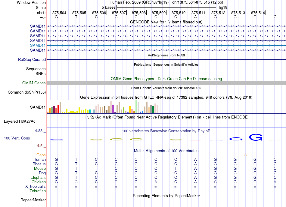286x207 pixels.
Task: Click the Scale label
Action: tap(41, 7)
